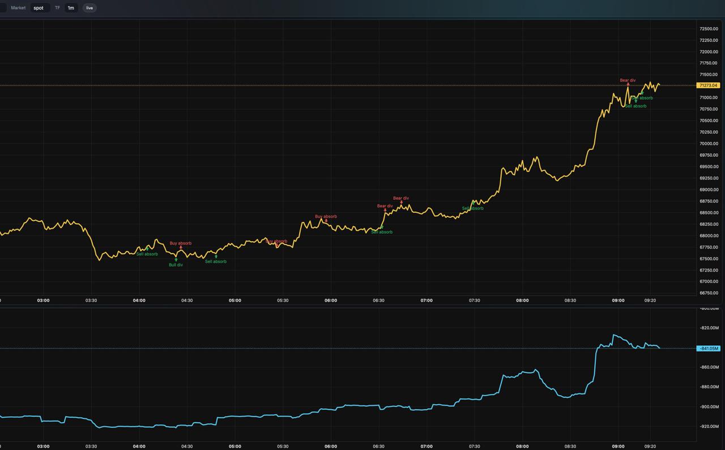Screen dimensions: 725x450
Task: Click the blue -841.05M indicator value tag
Action: 708,349
